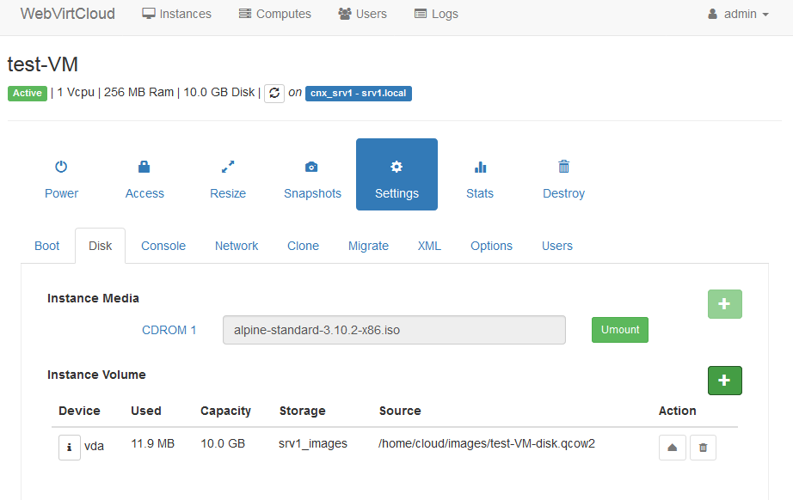Click the alpine-standard ISO media field
This screenshot has height=500, width=793.
394,330
